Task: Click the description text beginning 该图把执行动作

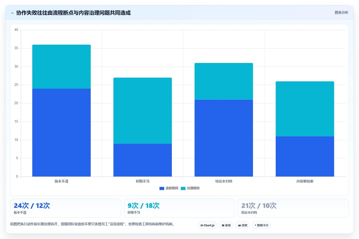Action: pos(92,224)
